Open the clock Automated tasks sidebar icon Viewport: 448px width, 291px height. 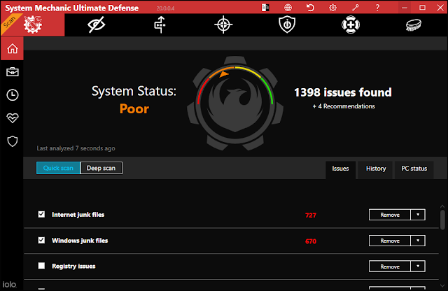pyautogui.click(x=13, y=95)
